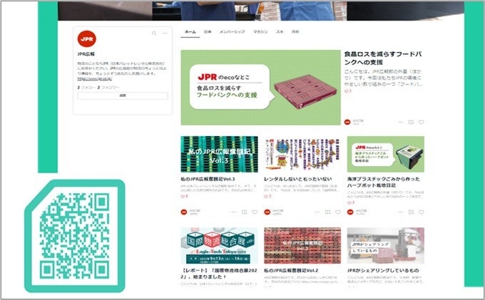This screenshot has width=485, height=300.
Task: Open the 月別 tab
Action: coord(295,32)
